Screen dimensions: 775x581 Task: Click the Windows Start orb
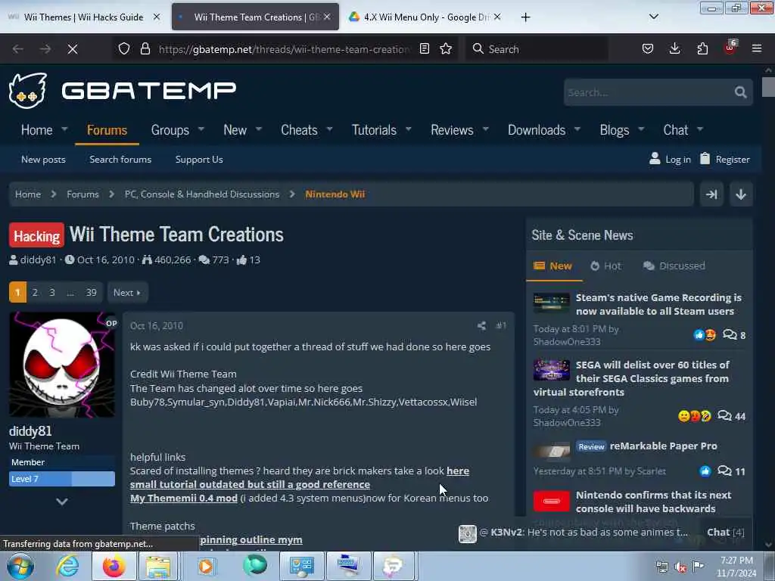[20, 566]
